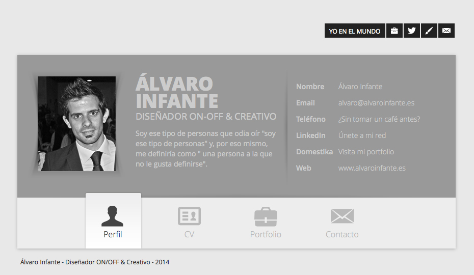The image size is (474, 275).
Task: Click the YO EN EL MUNDO button
Action: click(x=355, y=31)
